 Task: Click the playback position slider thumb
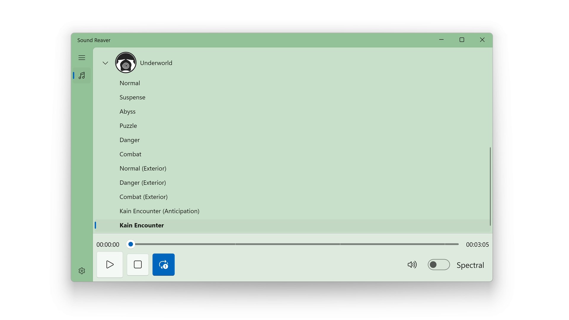coord(130,244)
